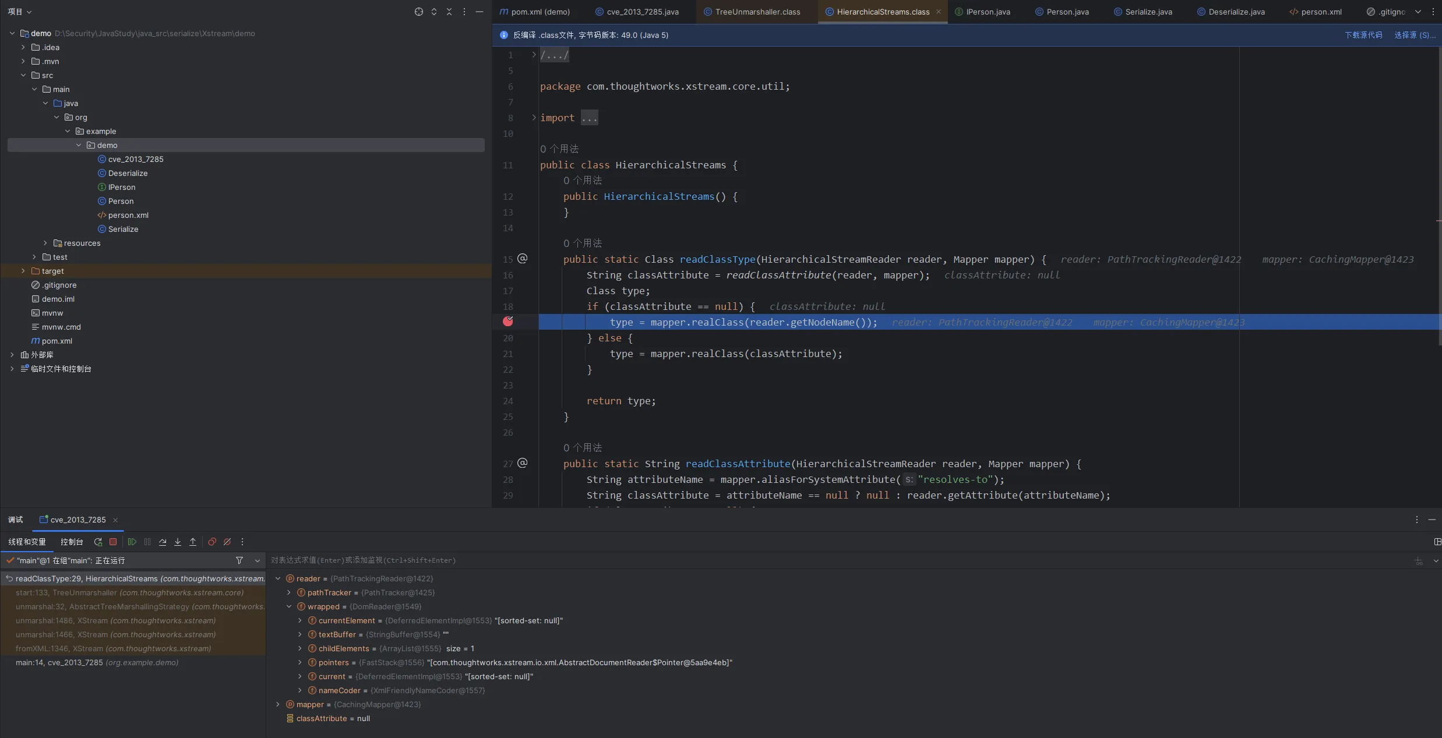Click 选择源 choose sources link
1442x738 pixels.
tap(1414, 35)
